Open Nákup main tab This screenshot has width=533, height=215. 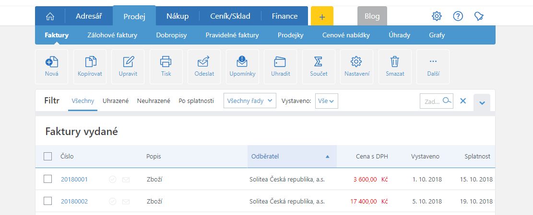(x=178, y=16)
